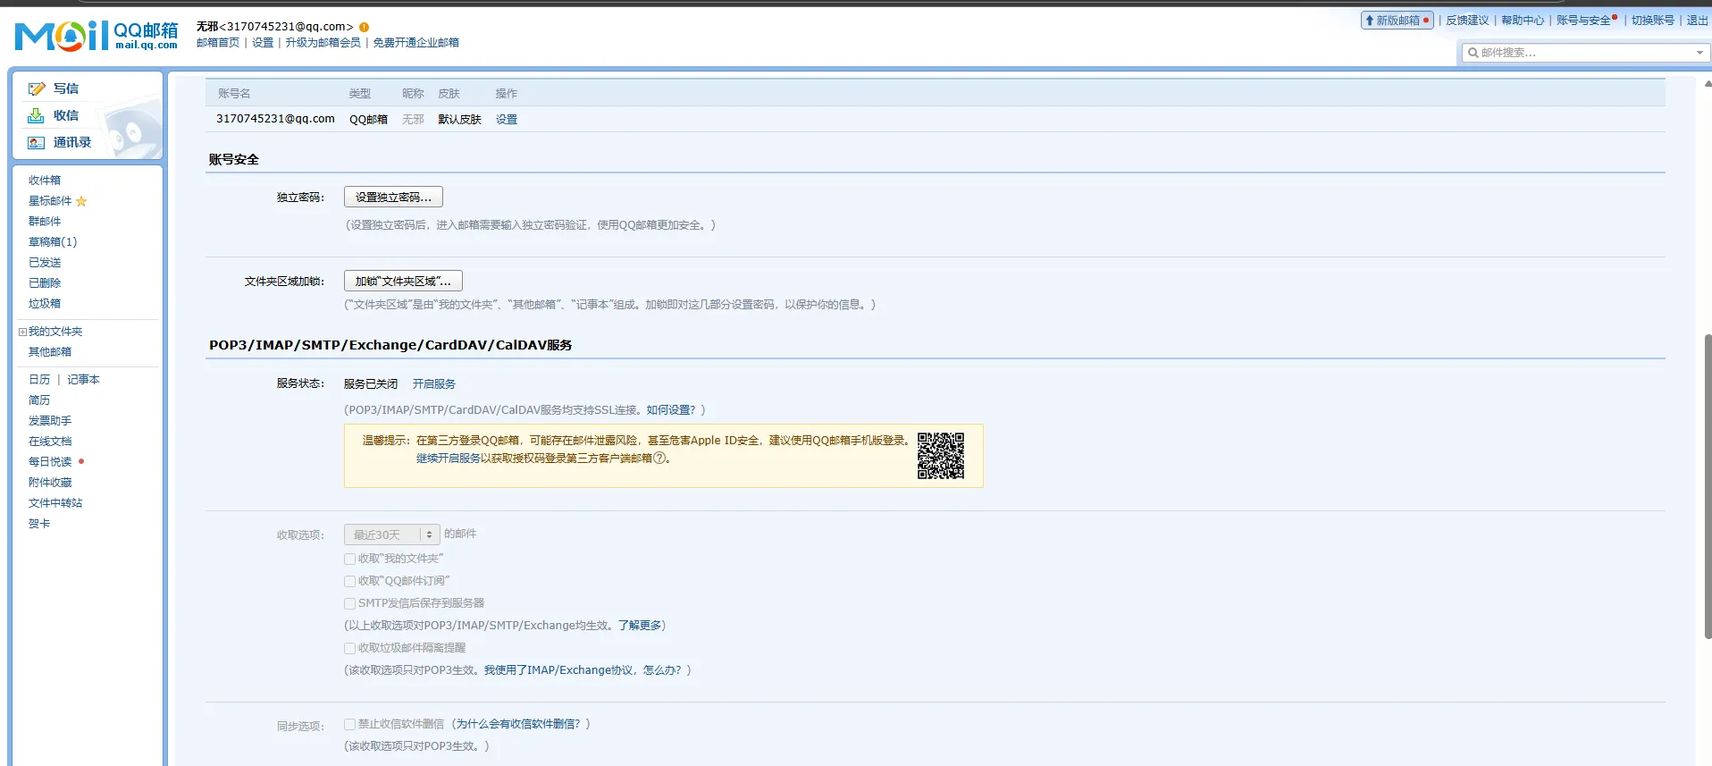Viewport: 1712px width, 766px height.
Task: Click 退出 link
Action: 1697,21
